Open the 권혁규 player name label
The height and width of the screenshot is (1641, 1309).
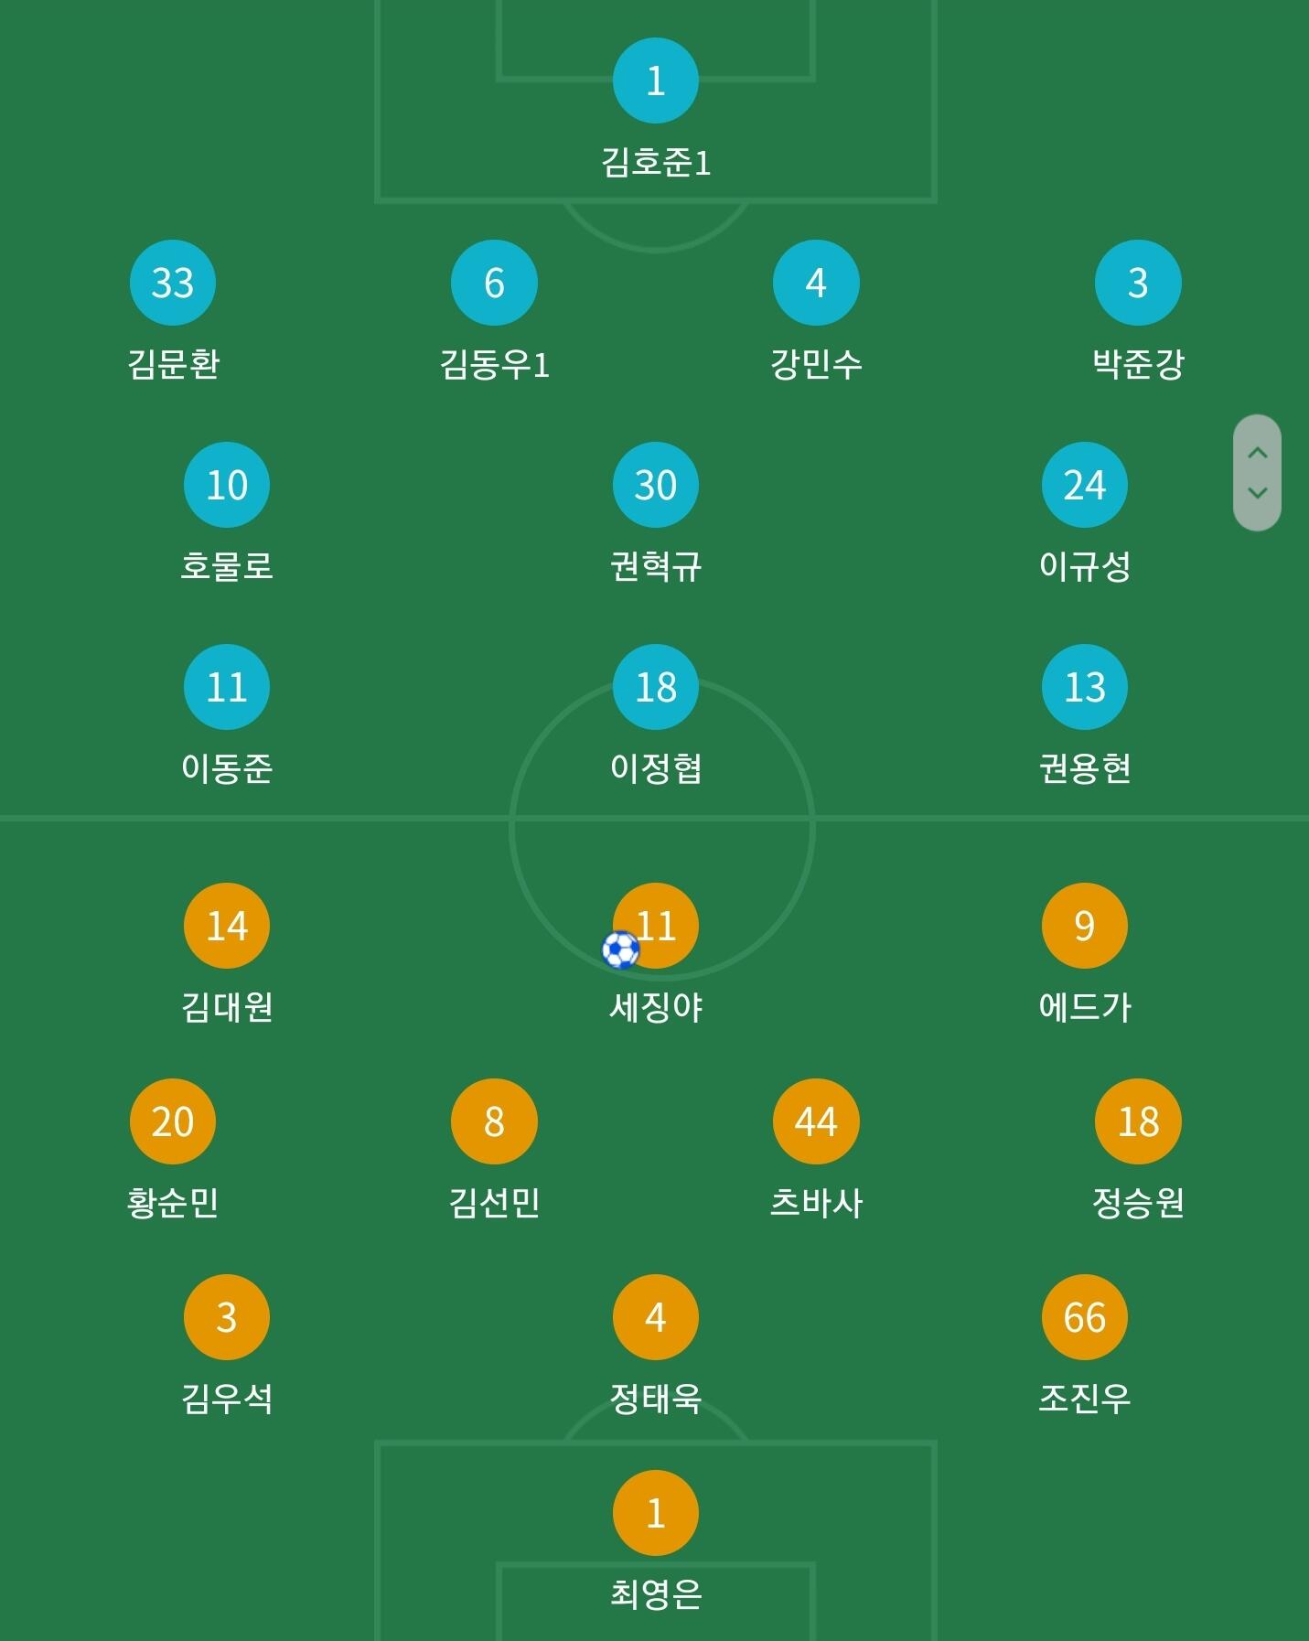pyautogui.click(x=656, y=566)
